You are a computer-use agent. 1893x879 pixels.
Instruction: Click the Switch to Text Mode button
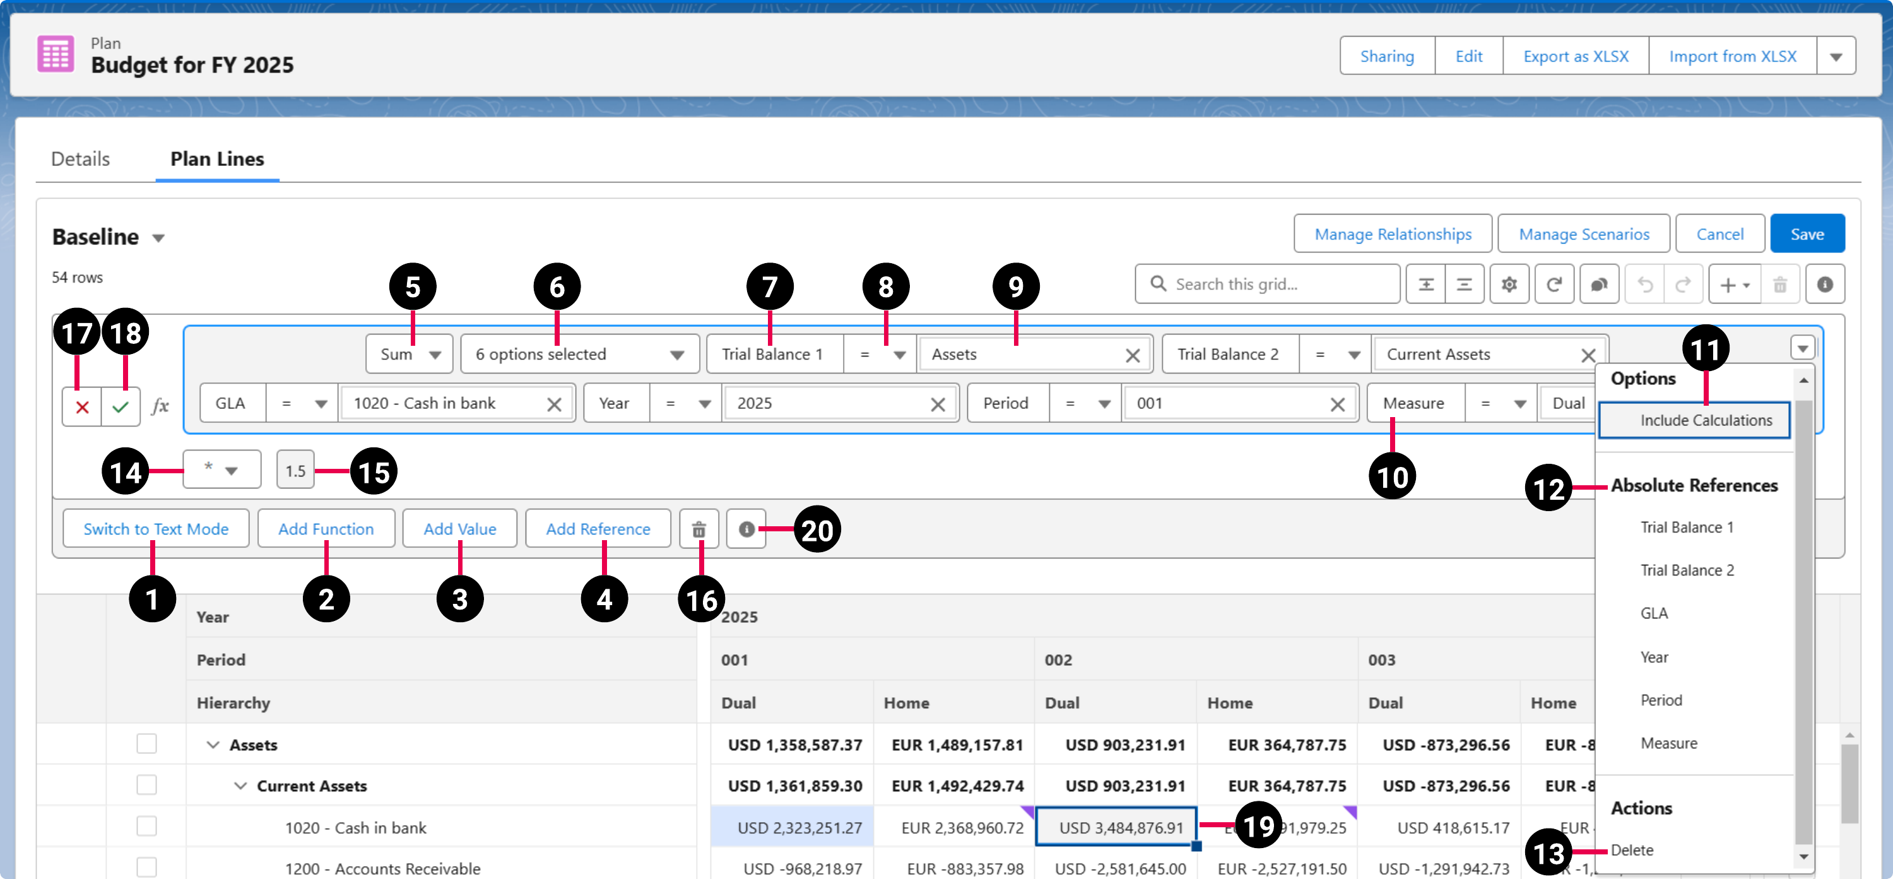(156, 528)
